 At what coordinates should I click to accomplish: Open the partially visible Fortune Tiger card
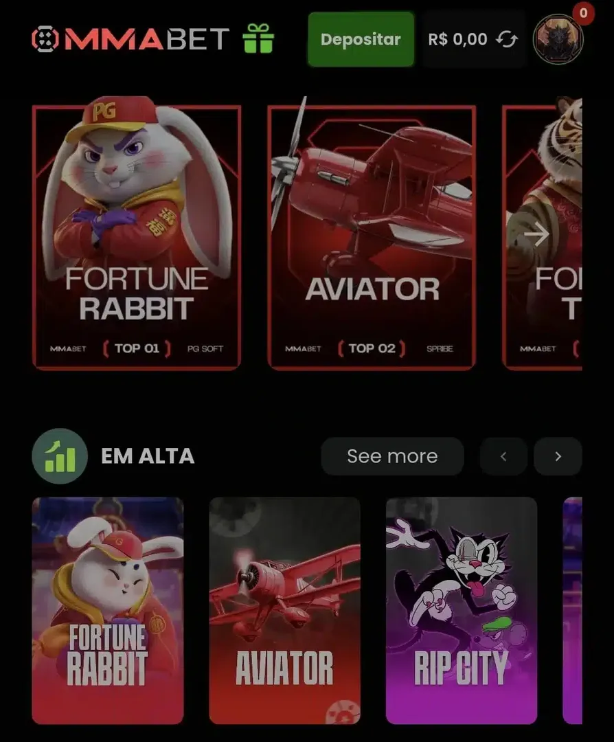pyautogui.click(x=542, y=234)
